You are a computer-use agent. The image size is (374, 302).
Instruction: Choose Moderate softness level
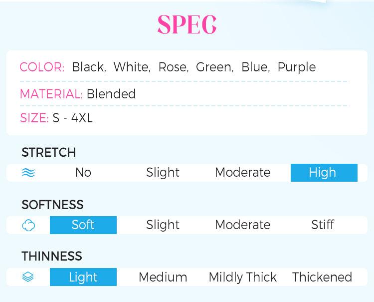[x=242, y=225]
